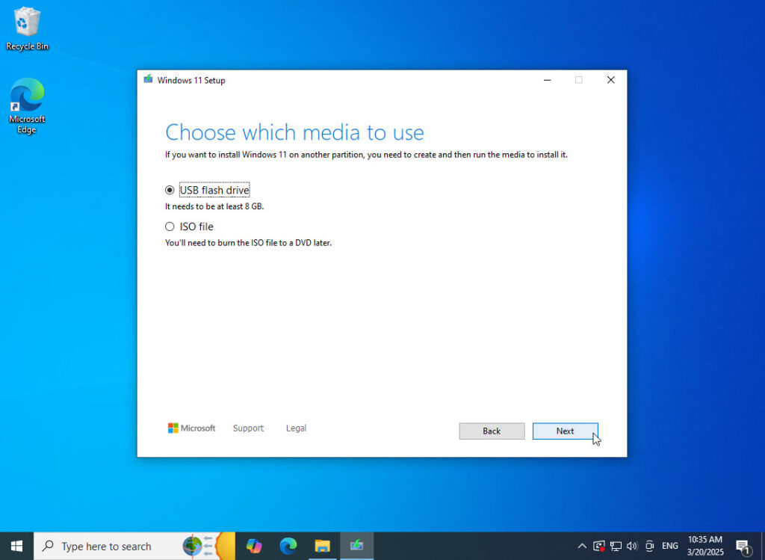Image resolution: width=765 pixels, height=560 pixels.
Task: Open the Support link
Action: 248,428
